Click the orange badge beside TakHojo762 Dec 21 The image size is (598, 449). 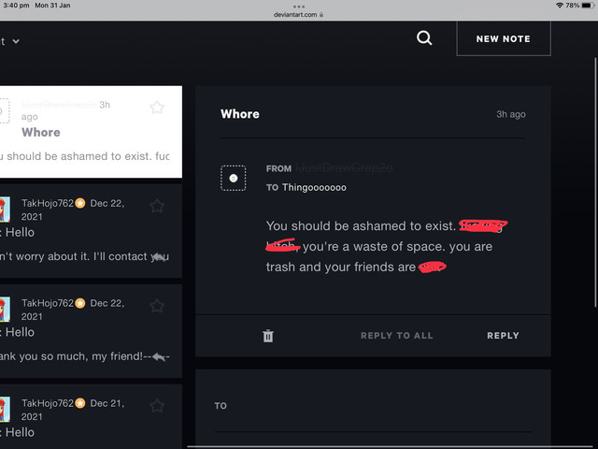pyautogui.click(x=80, y=403)
